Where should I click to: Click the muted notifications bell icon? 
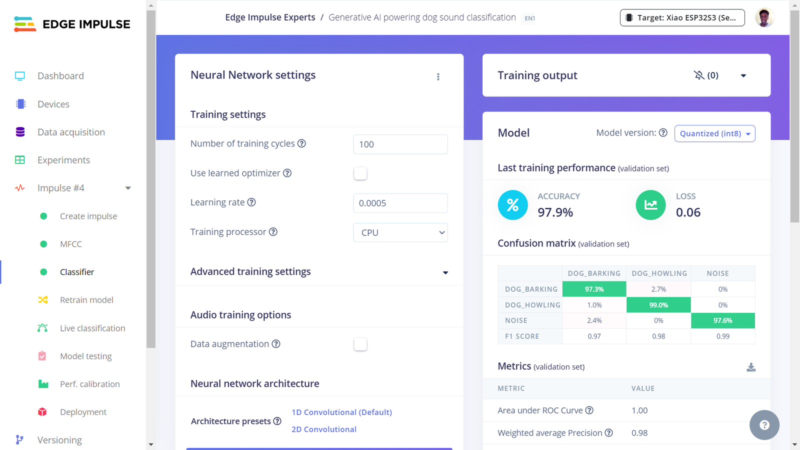(699, 75)
